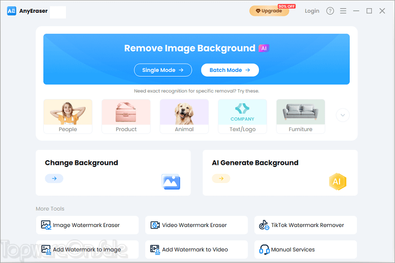The width and height of the screenshot is (395, 263).
Task: Open TikTok Watermark Remover tool
Action: tap(305, 225)
